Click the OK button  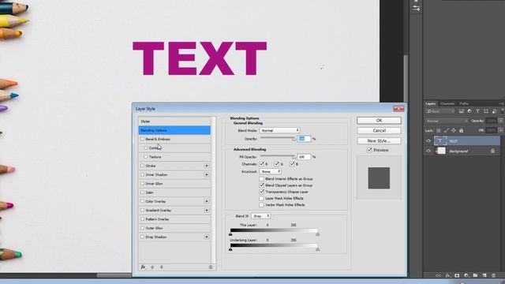[379, 121]
